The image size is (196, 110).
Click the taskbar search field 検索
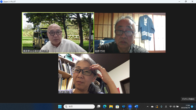(79, 107)
